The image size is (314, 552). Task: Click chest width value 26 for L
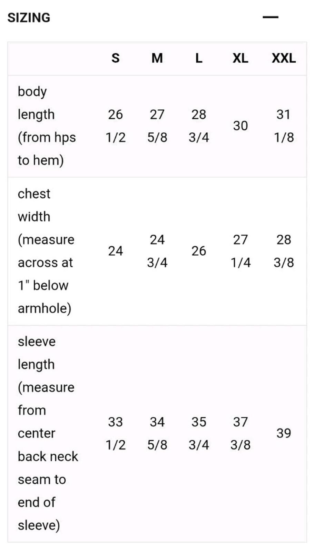click(x=199, y=251)
